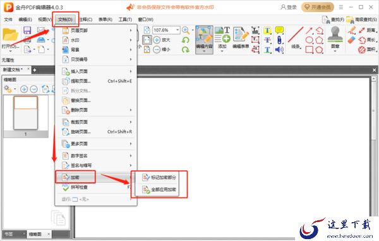The height and width of the screenshot is (241, 379).
Task: Select the Strikeout Text tool
Action: pyautogui.click(x=267, y=40)
